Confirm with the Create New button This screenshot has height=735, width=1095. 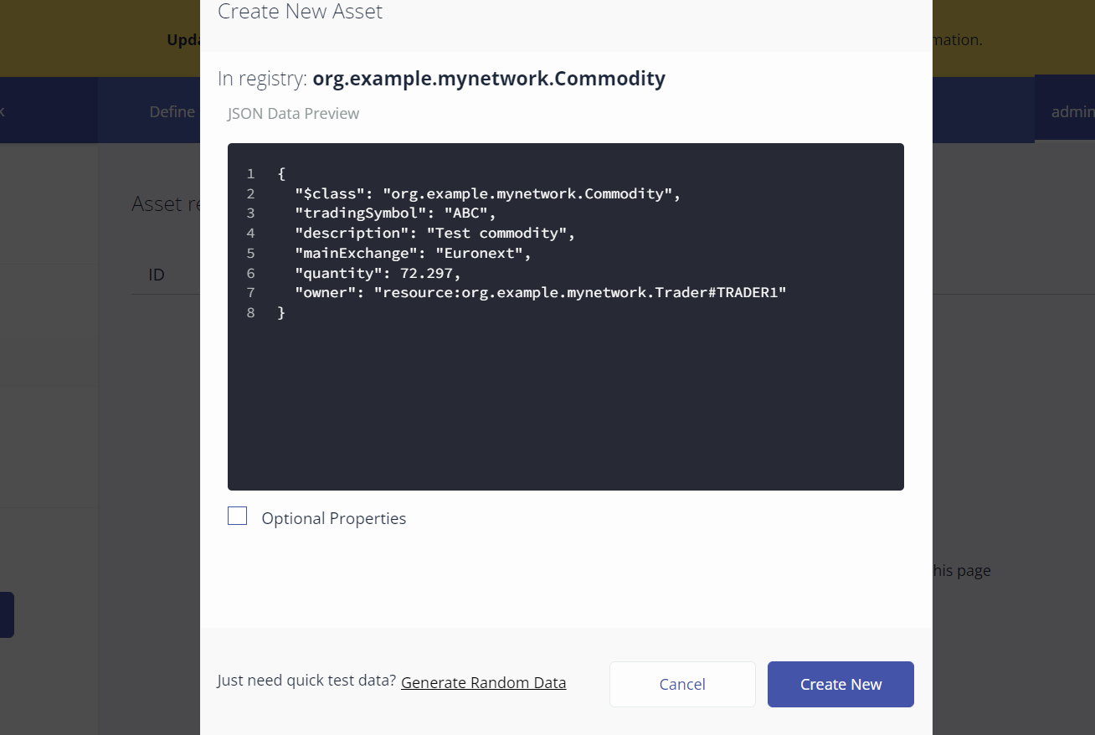[841, 684]
